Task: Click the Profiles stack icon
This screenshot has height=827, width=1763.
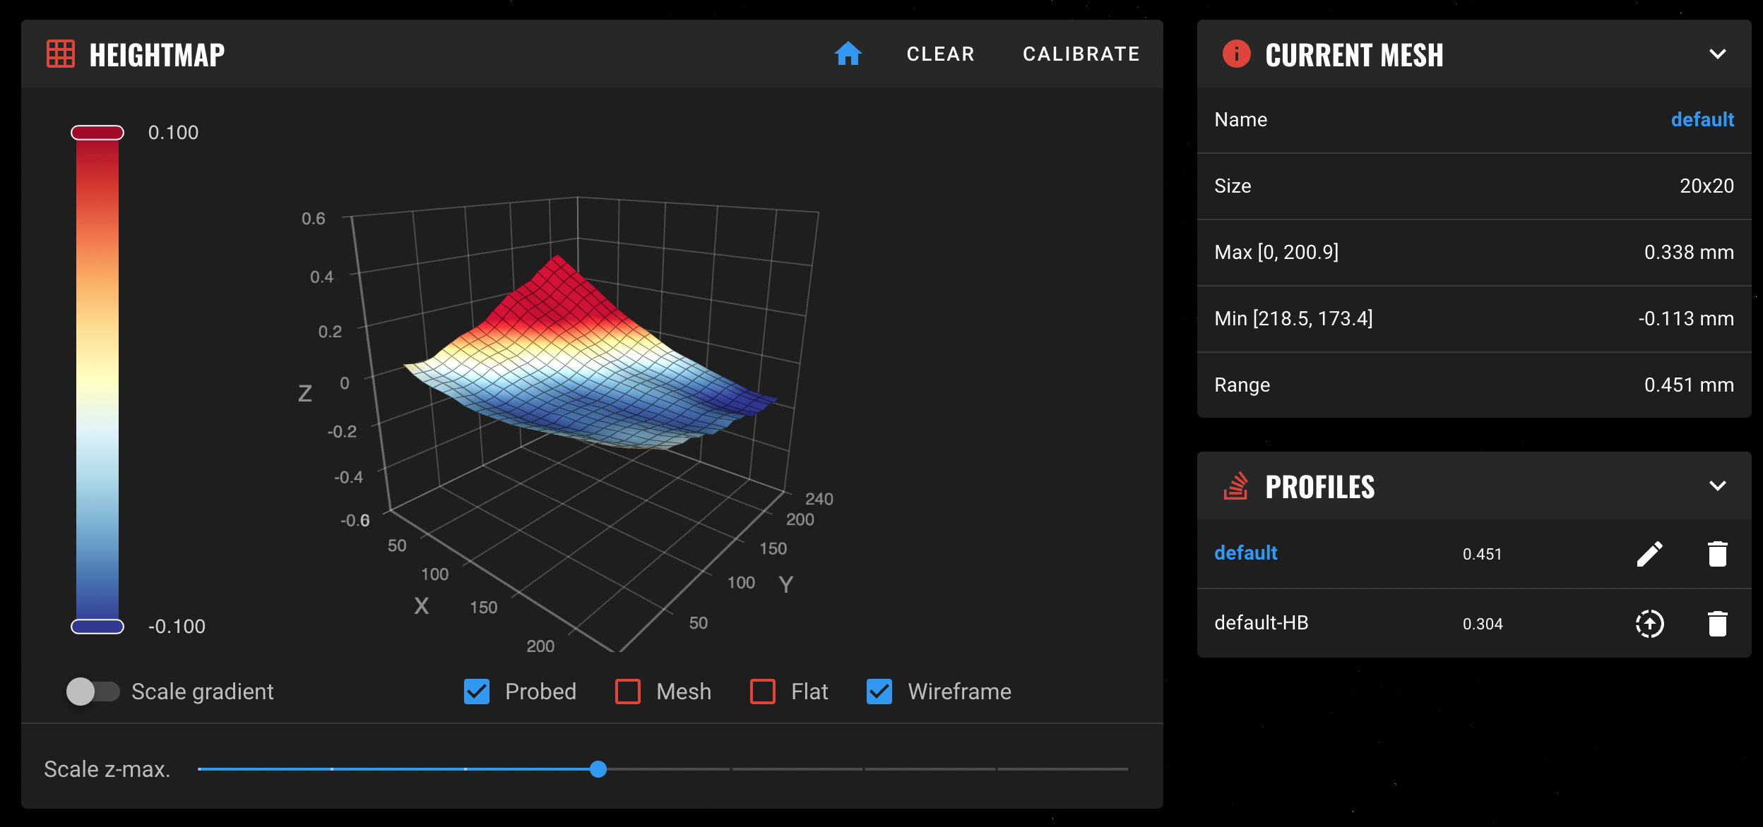Action: (1236, 486)
